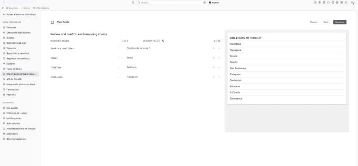This screenshot has width=358, height=166.
Task: Click the Papelera trash icon in sidebar
Action: (4, 95)
